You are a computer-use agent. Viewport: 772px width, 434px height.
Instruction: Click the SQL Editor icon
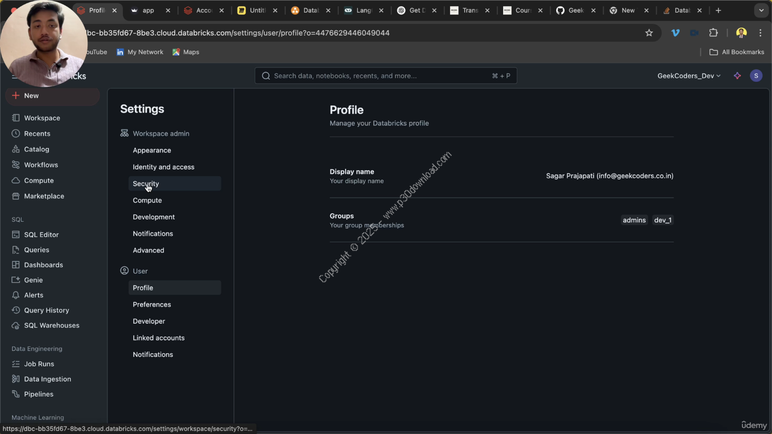(16, 234)
